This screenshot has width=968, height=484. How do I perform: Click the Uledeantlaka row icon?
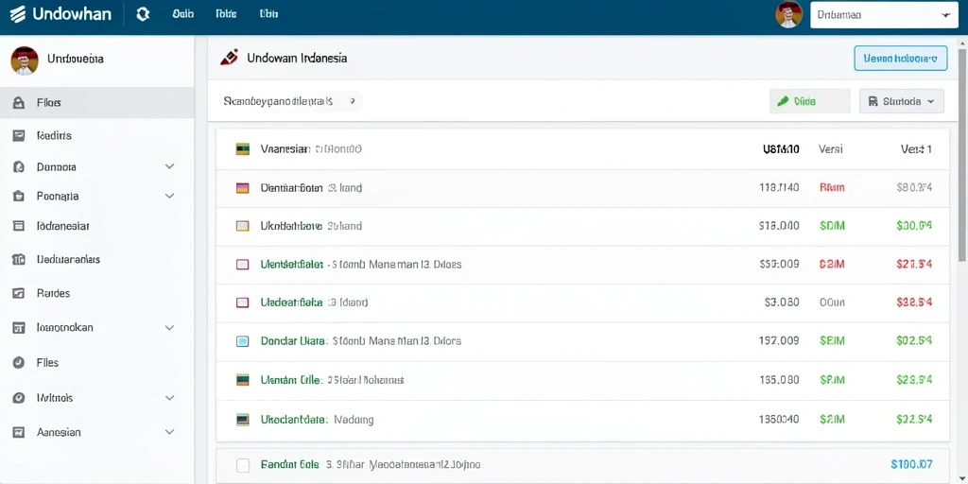[x=243, y=302]
